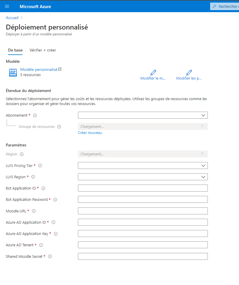Focus the Azure AD Tenant field

pyautogui.click(x=143, y=245)
